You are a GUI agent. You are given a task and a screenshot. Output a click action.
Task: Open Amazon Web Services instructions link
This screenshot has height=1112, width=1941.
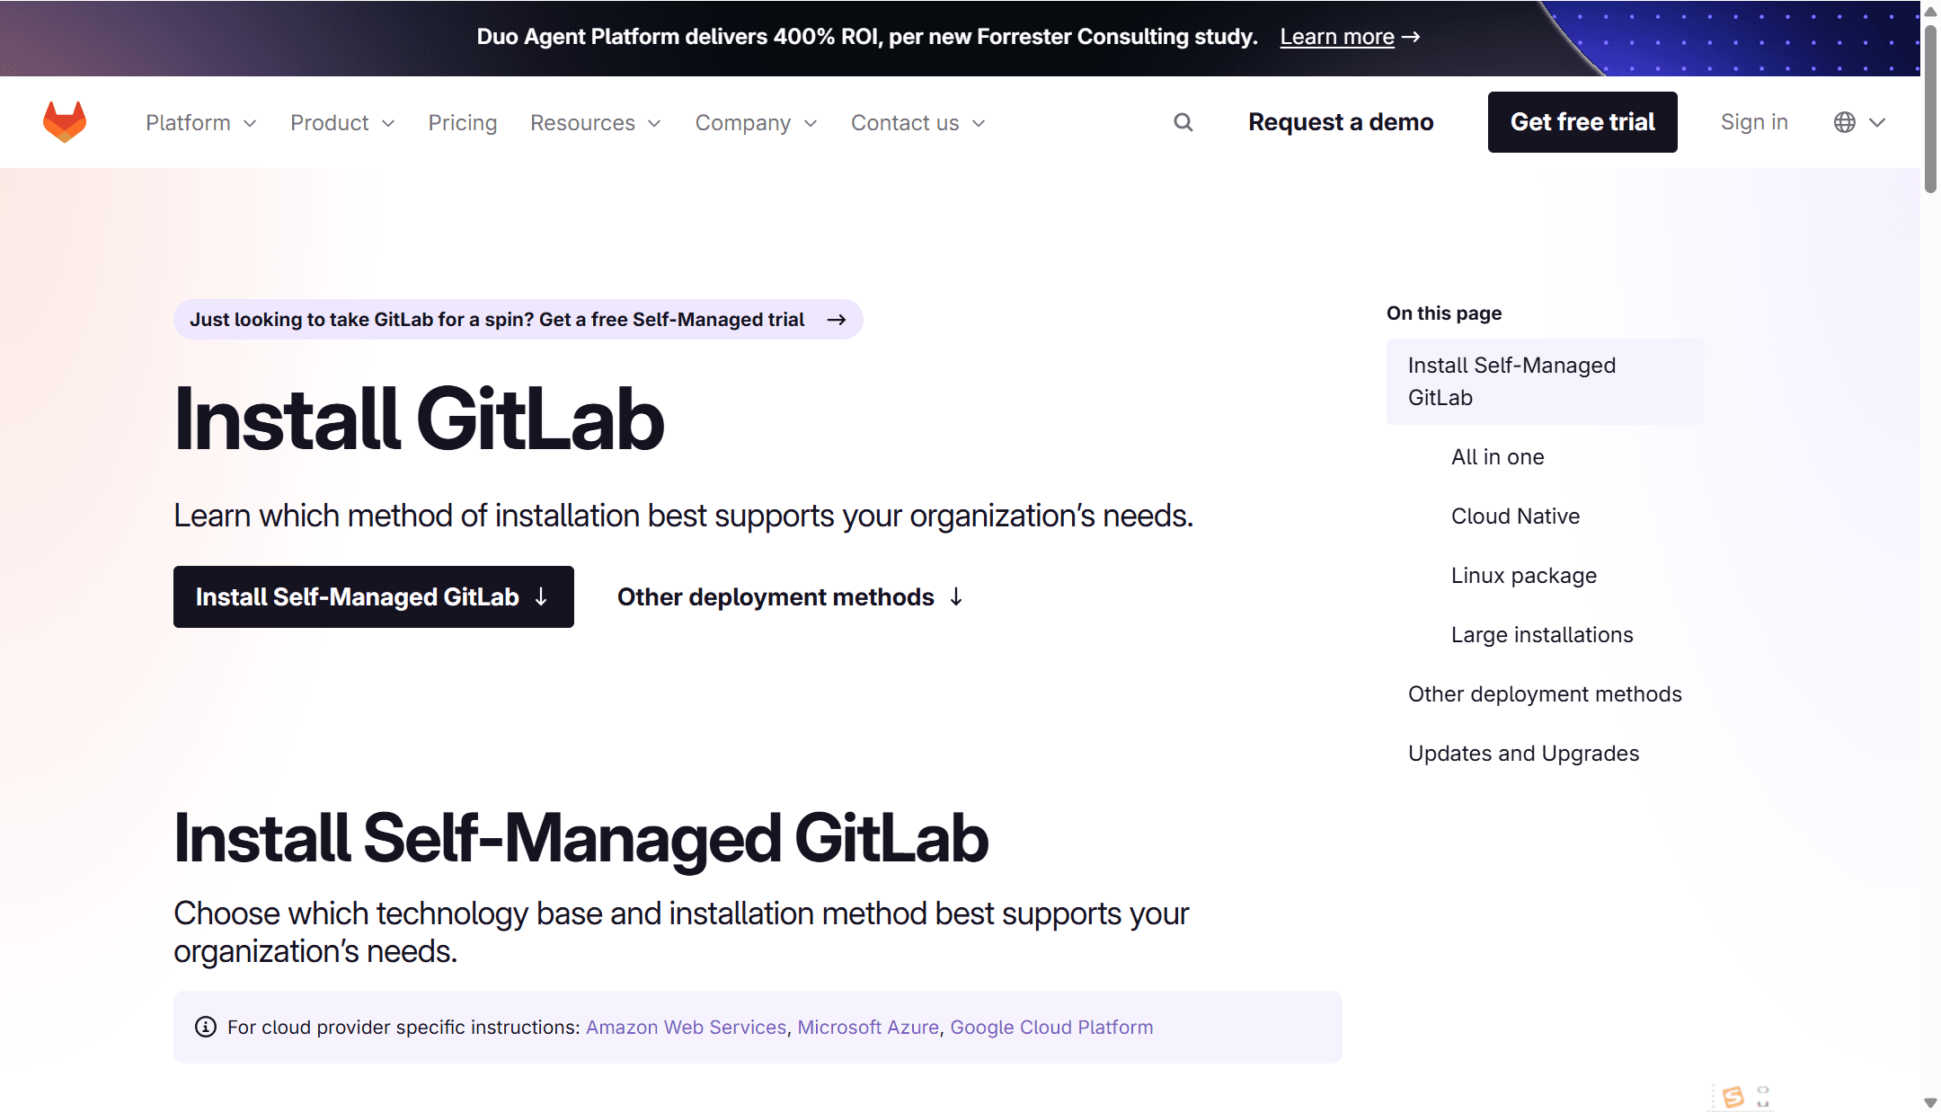pyautogui.click(x=686, y=1028)
